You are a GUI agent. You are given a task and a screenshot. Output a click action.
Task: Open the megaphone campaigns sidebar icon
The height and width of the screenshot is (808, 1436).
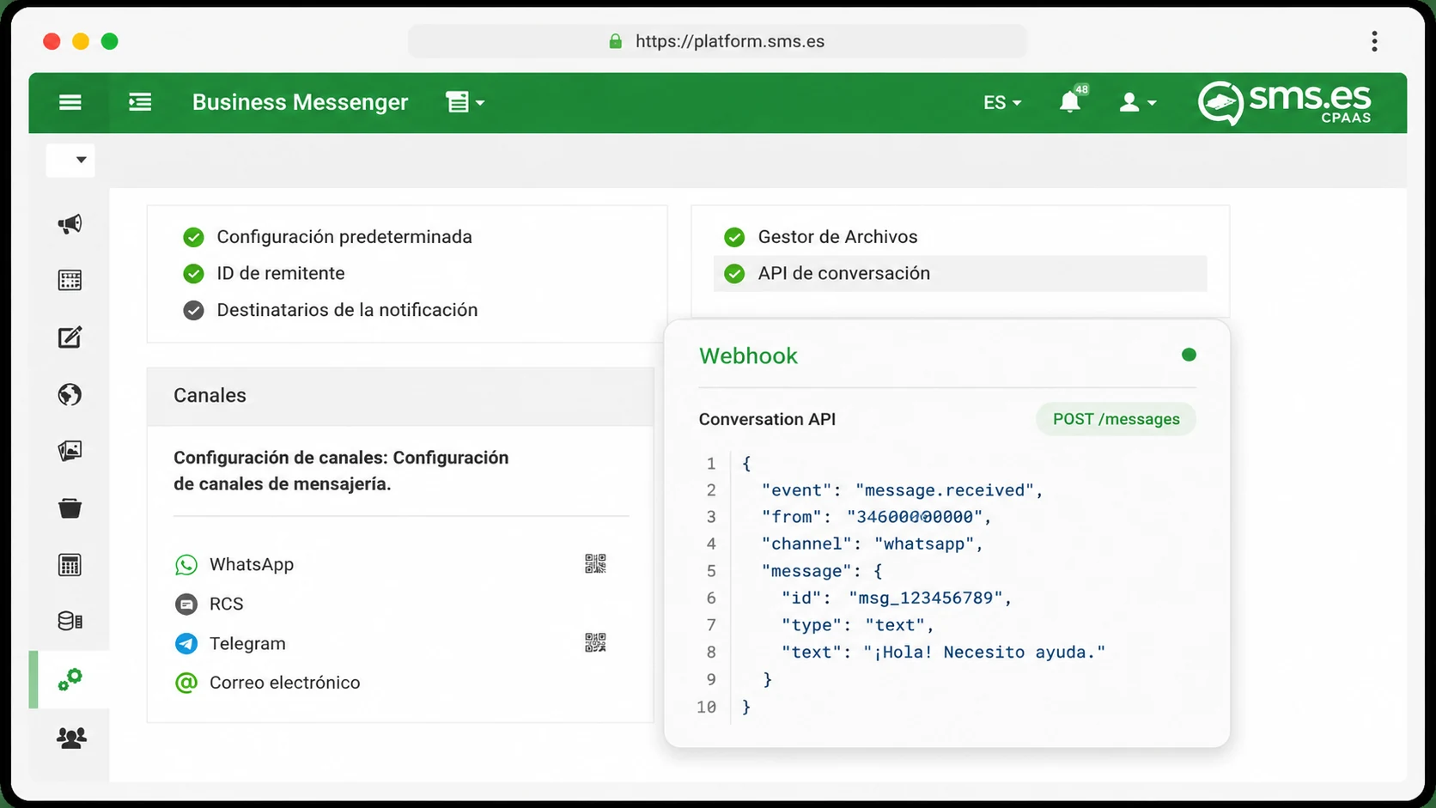(x=70, y=224)
